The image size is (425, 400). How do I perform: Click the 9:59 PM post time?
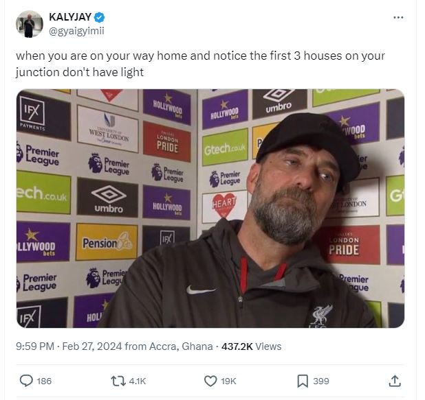[x=34, y=346]
